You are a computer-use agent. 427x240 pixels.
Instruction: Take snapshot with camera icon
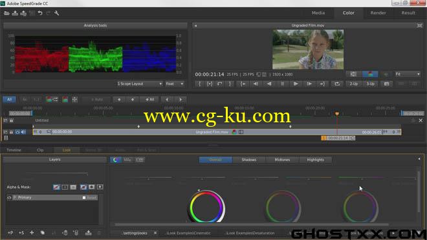pyautogui.click(x=386, y=84)
